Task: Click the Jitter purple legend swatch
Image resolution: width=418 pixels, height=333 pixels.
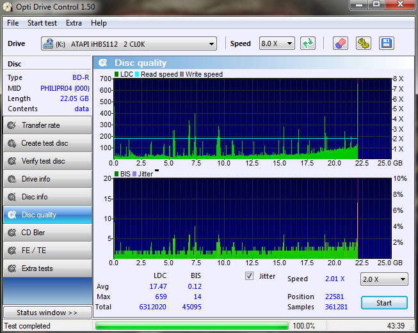Action: (x=134, y=174)
